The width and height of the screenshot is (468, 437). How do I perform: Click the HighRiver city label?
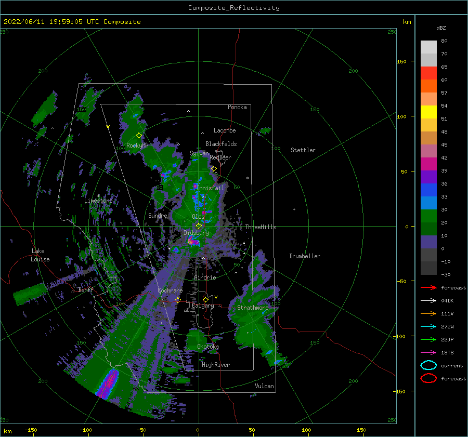216,365
